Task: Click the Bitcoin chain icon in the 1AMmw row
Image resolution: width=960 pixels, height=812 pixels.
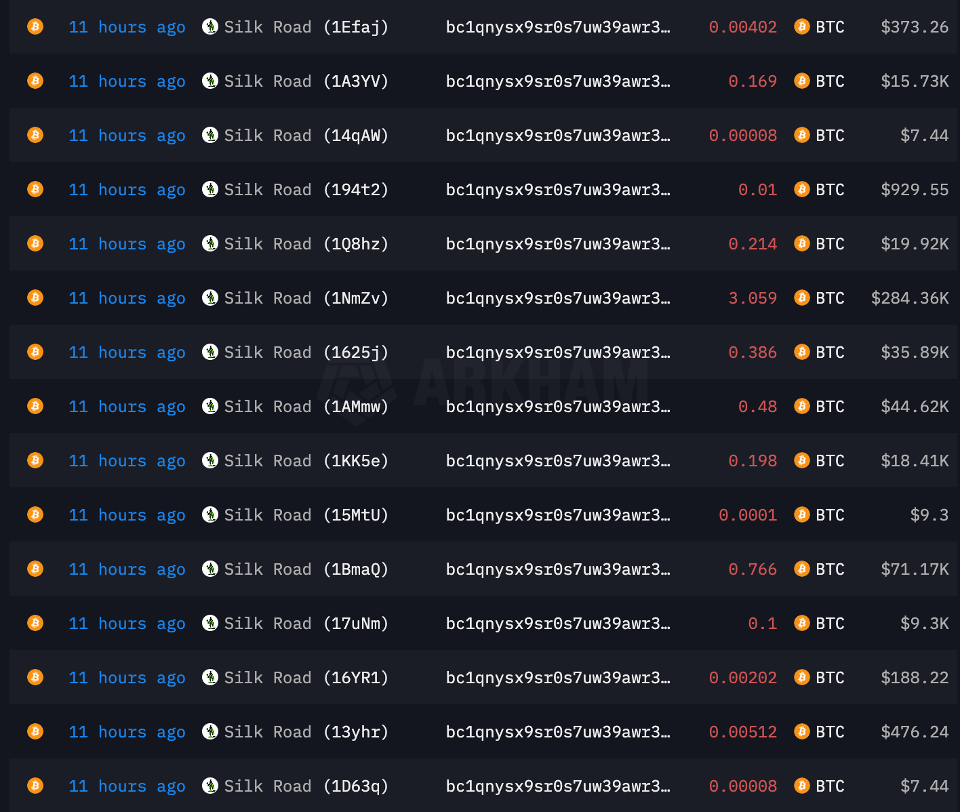Action: pos(35,406)
